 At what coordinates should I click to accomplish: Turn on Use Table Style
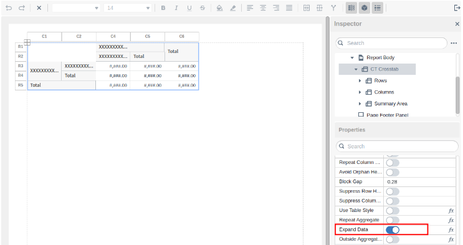point(393,211)
